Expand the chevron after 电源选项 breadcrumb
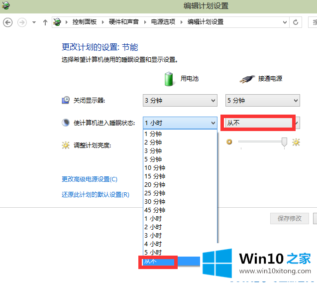 click(181, 22)
